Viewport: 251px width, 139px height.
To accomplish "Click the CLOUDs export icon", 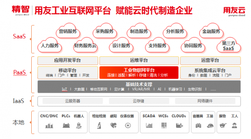I will 179,125.
